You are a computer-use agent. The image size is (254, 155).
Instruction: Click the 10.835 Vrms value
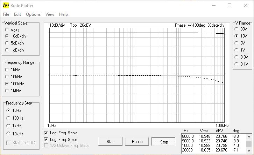(204, 150)
